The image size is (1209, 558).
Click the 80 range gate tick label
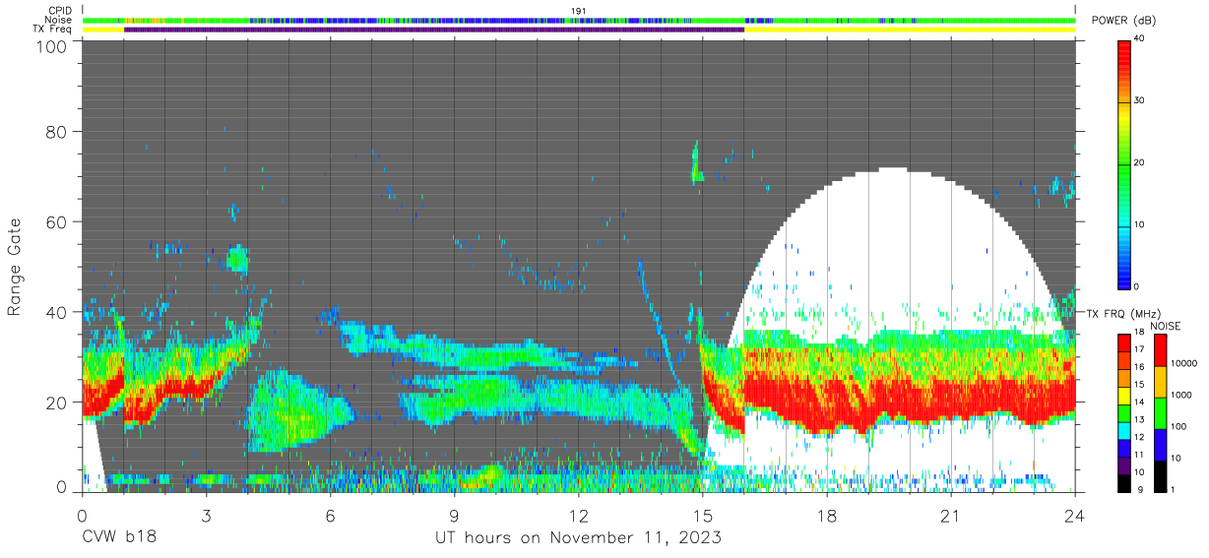click(x=55, y=131)
